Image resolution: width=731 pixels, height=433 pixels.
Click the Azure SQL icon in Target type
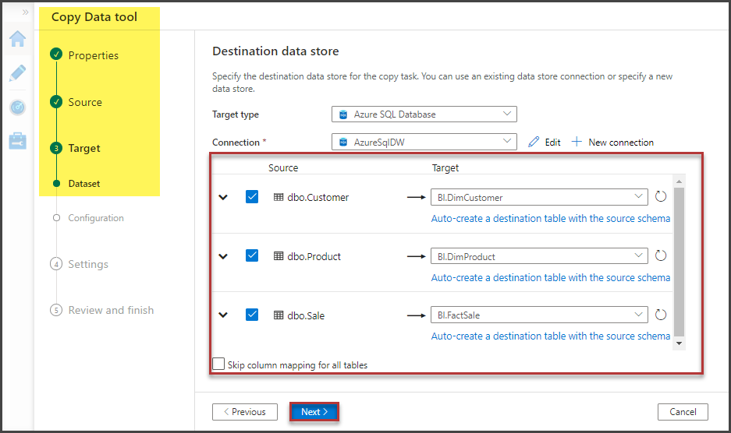pyautogui.click(x=343, y=114)
